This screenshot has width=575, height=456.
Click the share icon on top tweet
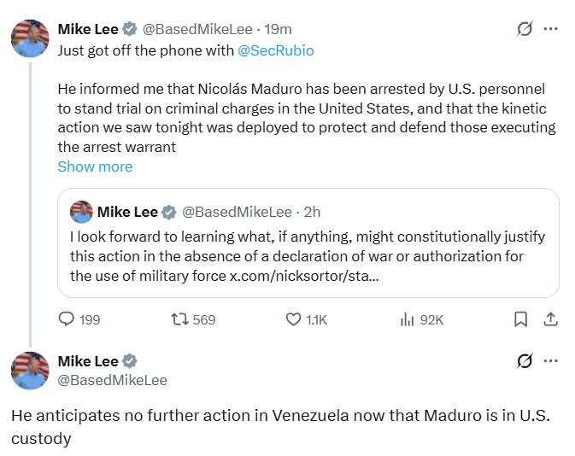[551, 319]
